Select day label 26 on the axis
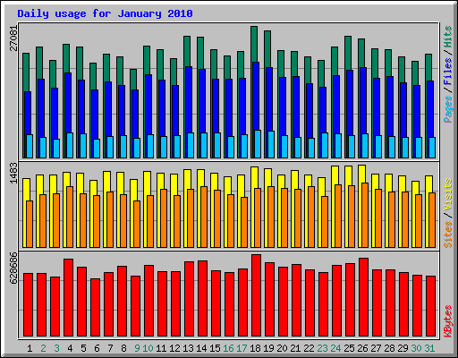 click(x=362, y=348)
